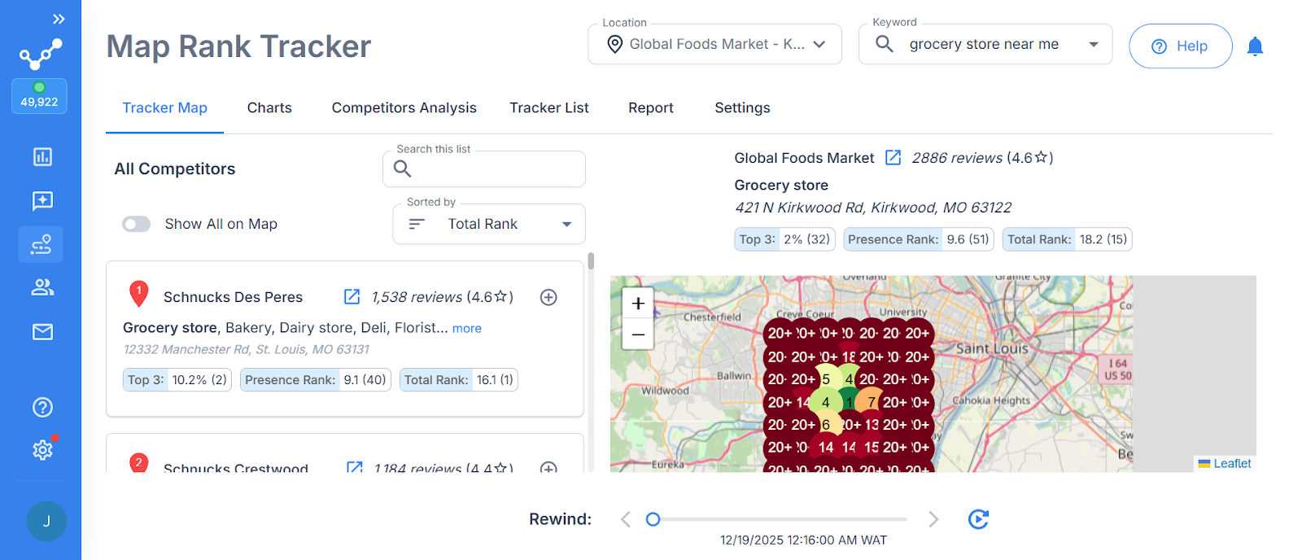This screenshot has height=560, width=1302.
Task: Add Schnucks Des Peres with plus circle icon
Action: click(x=548, y=297)
